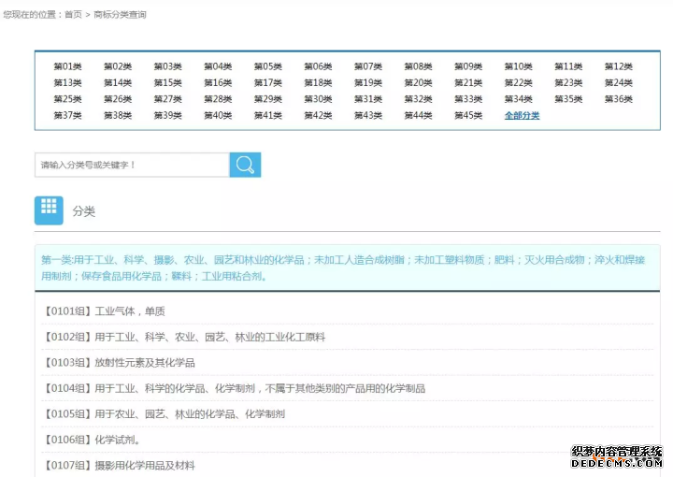Choose 第24类 from the category grid
The height and width of the screenshot is (477, 673).
(618, 82)
